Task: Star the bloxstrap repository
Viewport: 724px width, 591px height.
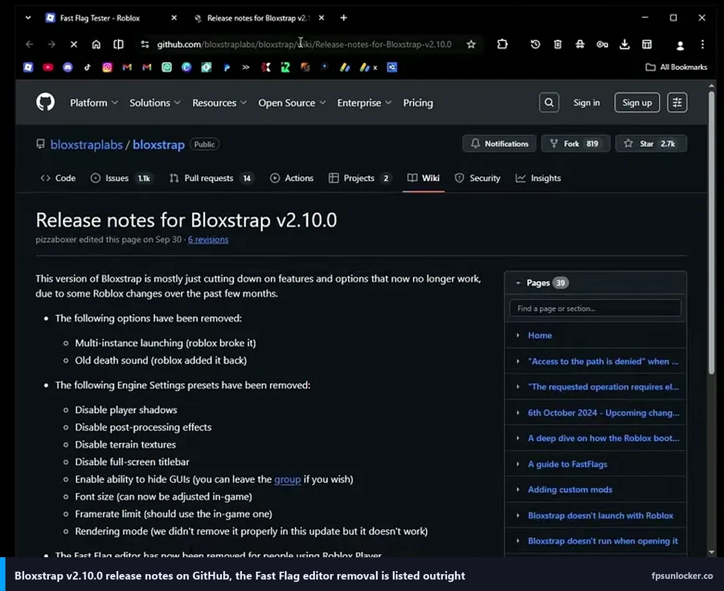Action: 651,144
